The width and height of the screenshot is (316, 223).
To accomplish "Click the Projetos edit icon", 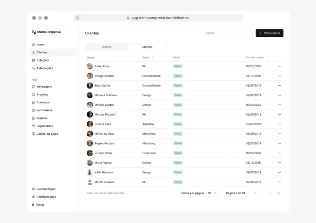I will pos(33,118).
